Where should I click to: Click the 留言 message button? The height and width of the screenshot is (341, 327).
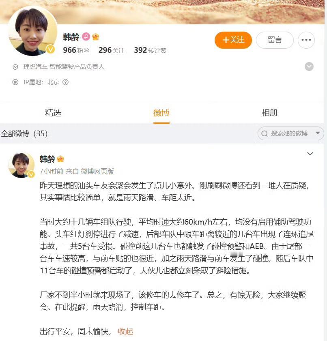click(275, 40)
